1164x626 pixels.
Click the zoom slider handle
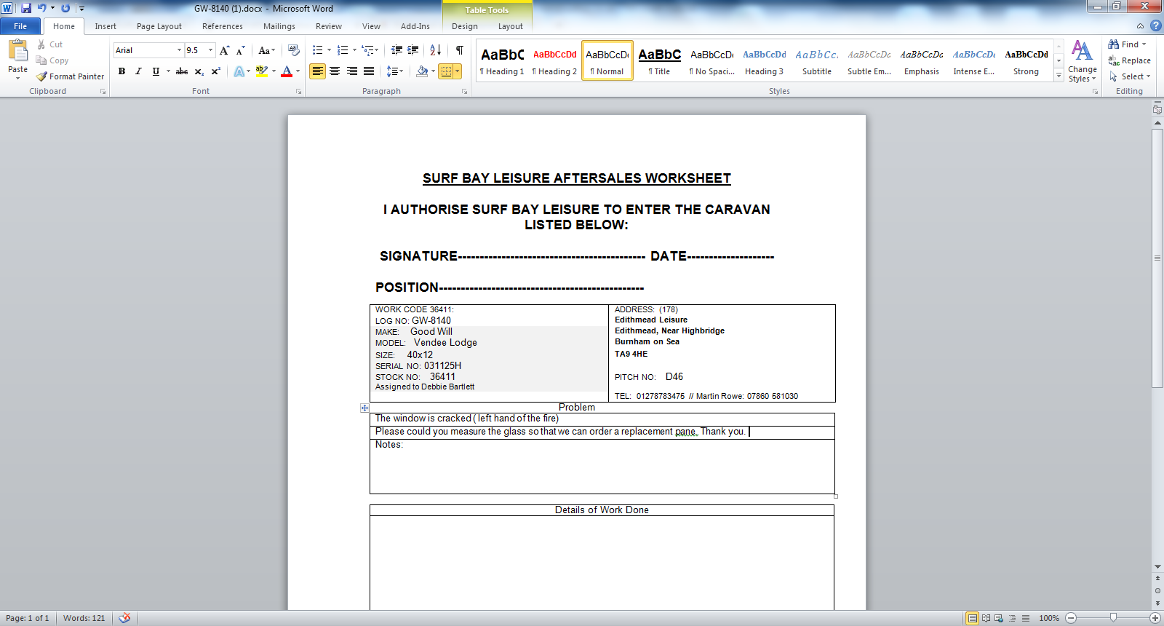1113,618
